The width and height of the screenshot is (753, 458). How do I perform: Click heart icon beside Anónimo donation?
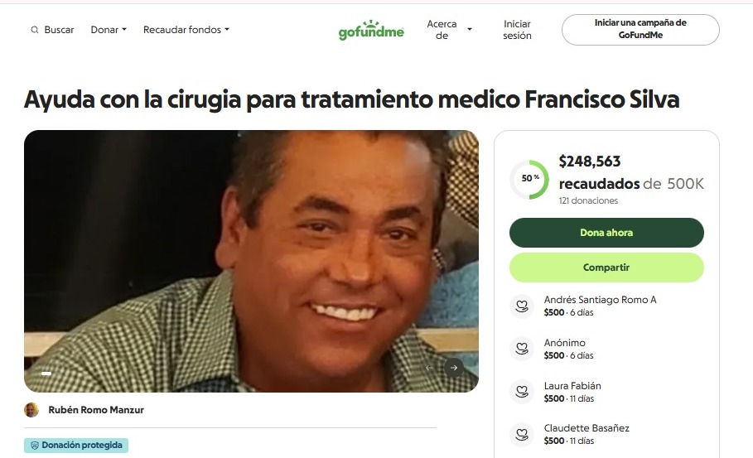[x=522, y=349]
